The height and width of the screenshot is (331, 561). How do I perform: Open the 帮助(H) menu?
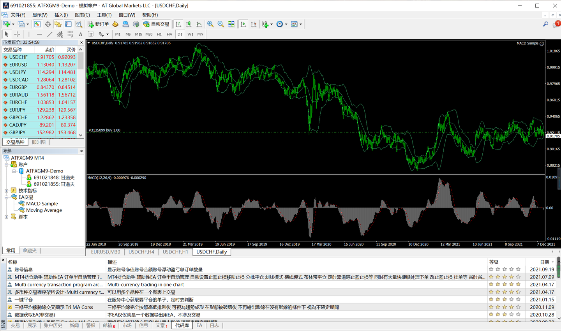pyautogui.click(x=150, y=15)
